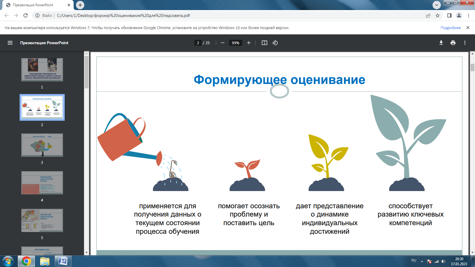Open slide 1 thumbnail
This screenshot has width=475, height=267.
pyautogui.click(x=42, y=70)
